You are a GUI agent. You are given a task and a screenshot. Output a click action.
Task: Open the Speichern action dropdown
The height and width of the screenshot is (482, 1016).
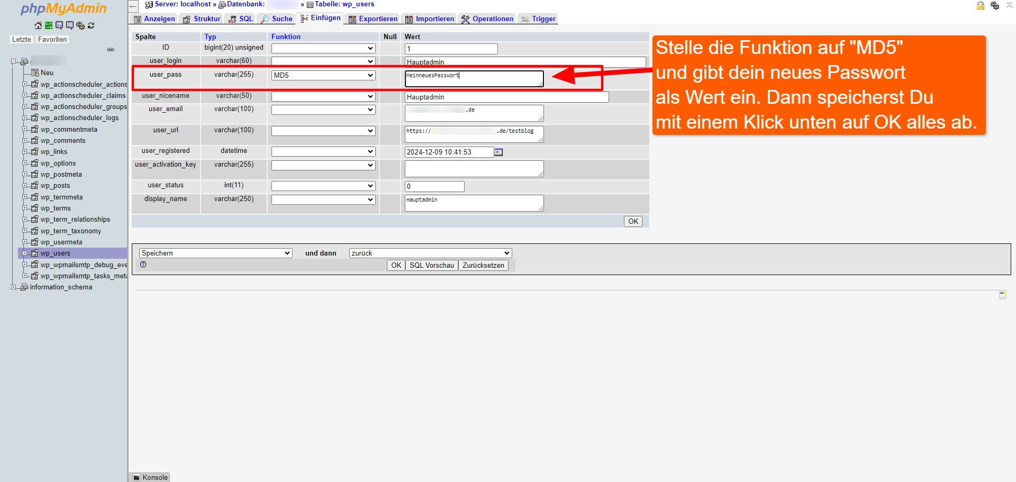click(x=215, y=253)
